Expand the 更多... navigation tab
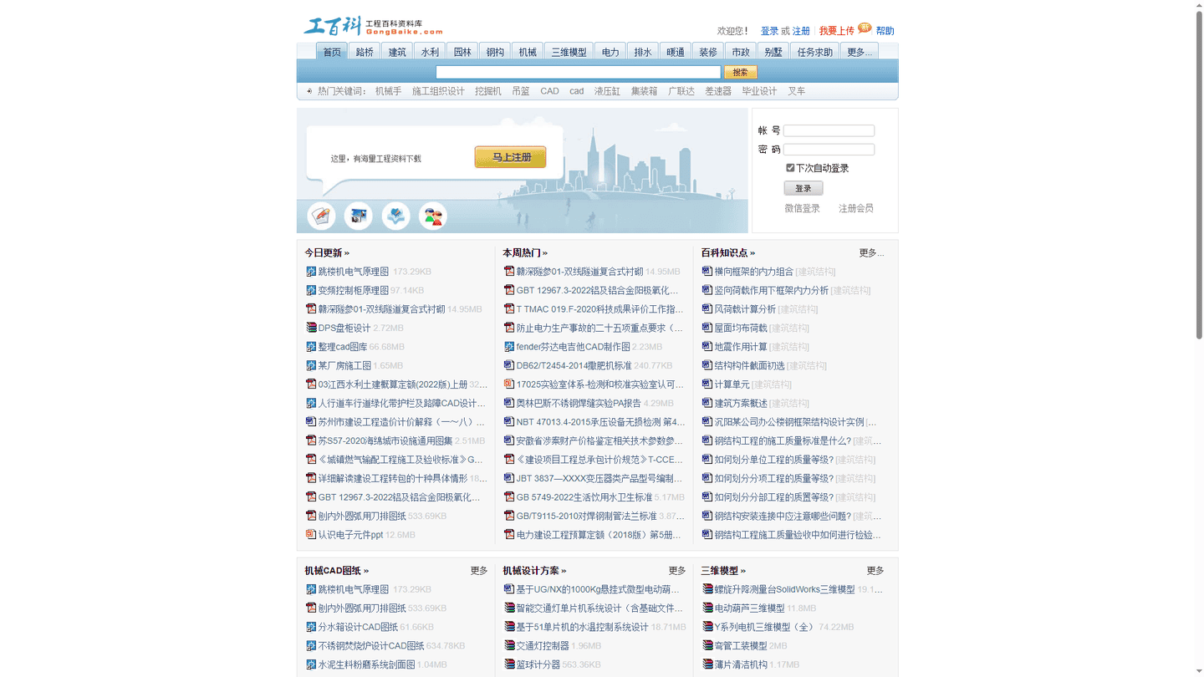The image size is (1204, 677). pyautogui.click(x=859, y=52)
